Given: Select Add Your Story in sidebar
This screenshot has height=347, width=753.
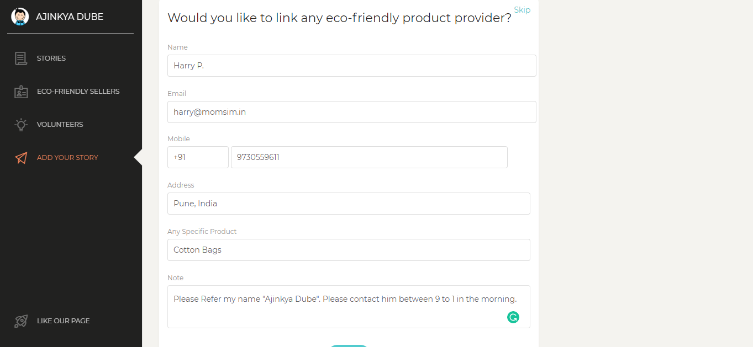Looking at the screenshot, I should point(67,158).
